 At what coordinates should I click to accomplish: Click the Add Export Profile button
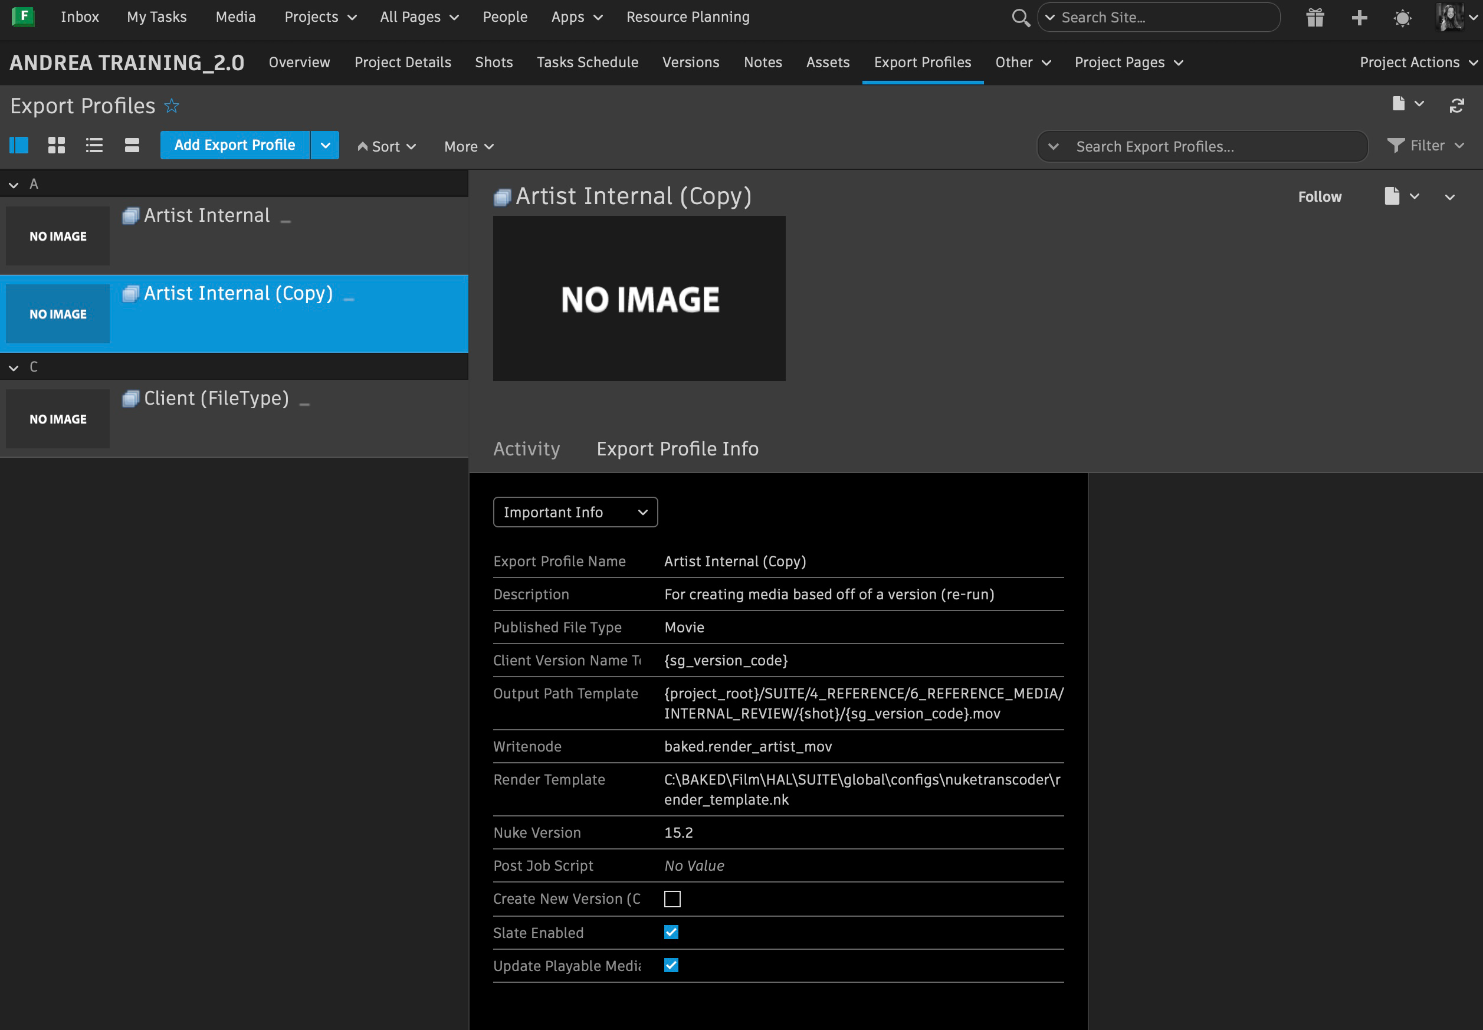click(x=235, y=145)
